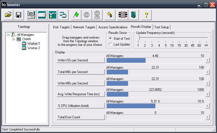Open the Test Setup tab

point(161,27)
